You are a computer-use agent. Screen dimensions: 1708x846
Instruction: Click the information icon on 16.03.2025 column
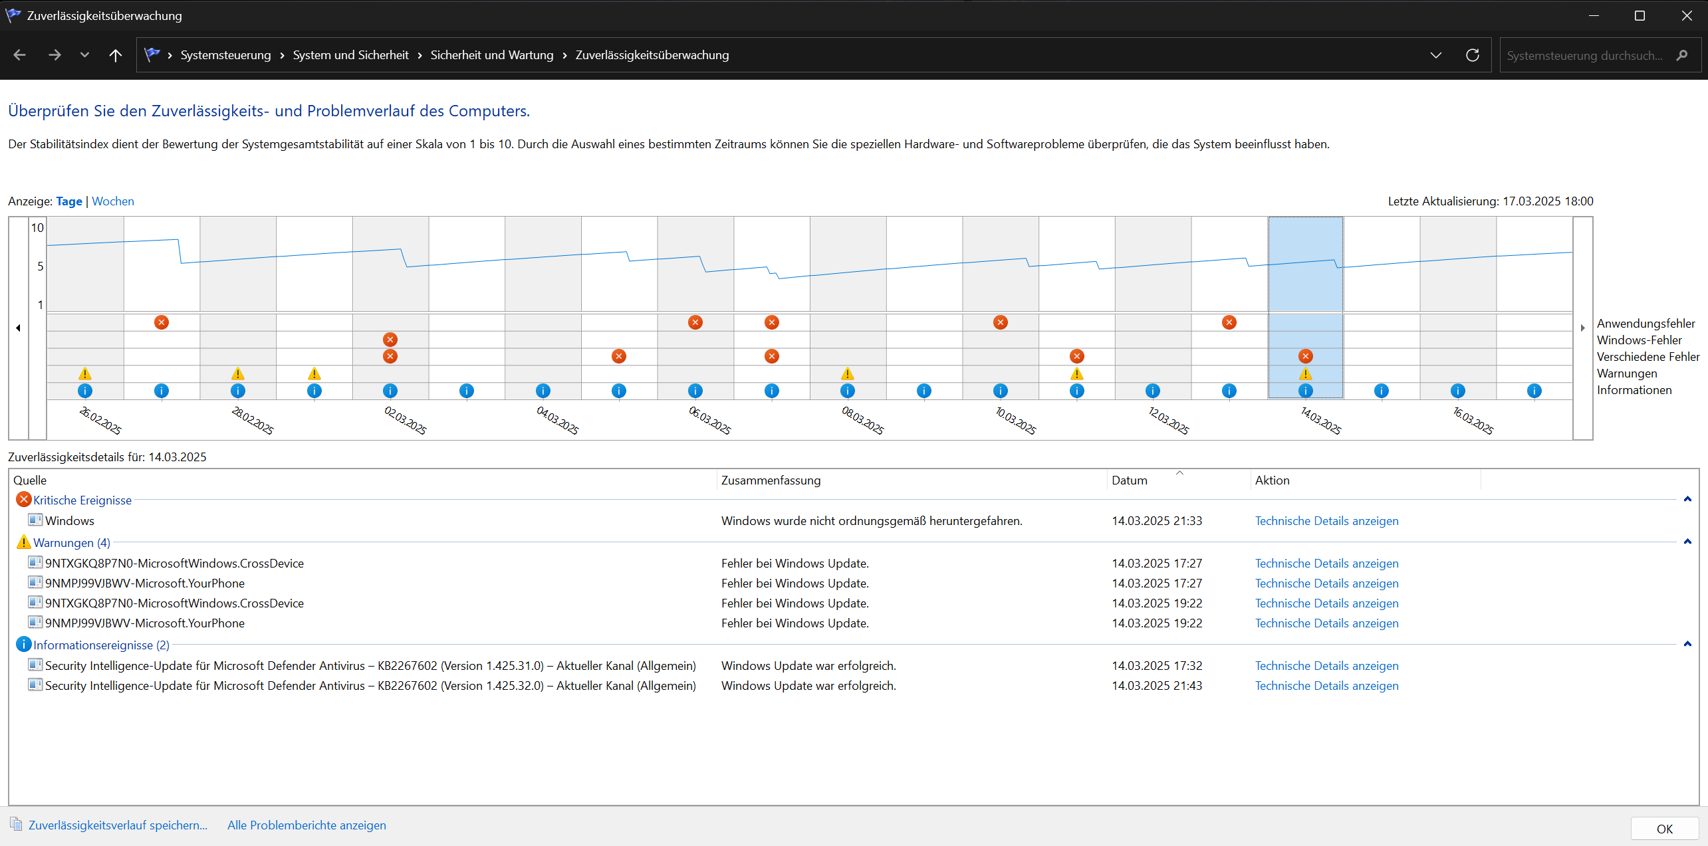point(1457,391)
